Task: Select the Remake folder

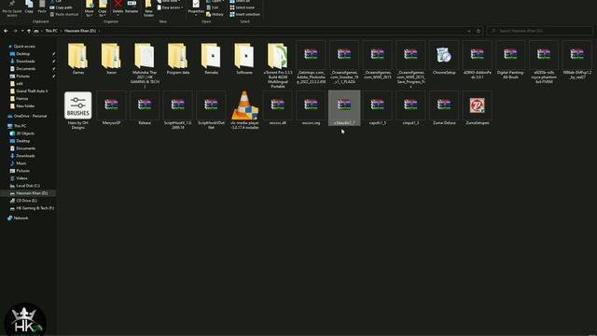Action: pos(211,58)
